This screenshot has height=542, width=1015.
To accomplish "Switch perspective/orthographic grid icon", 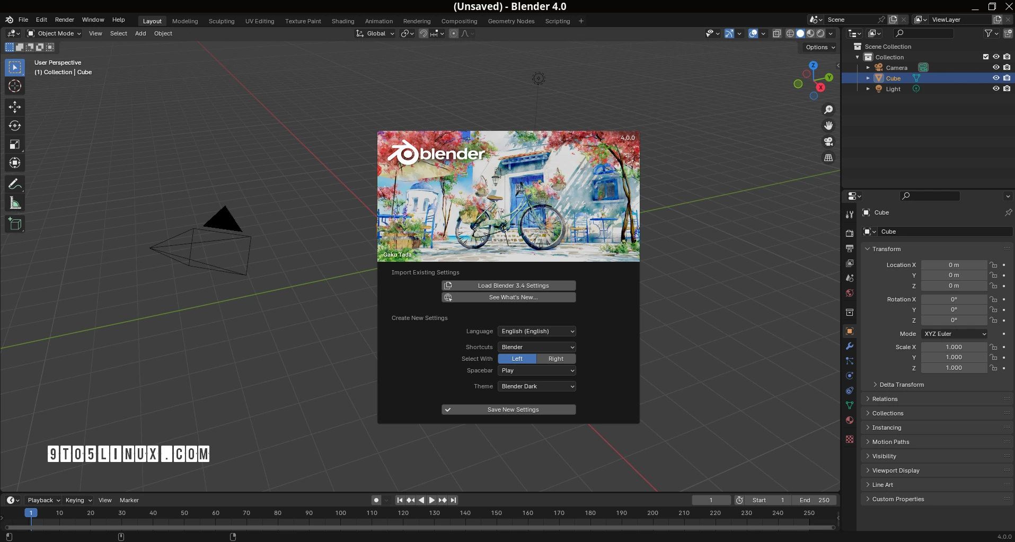I will click(x=828, y=157).
